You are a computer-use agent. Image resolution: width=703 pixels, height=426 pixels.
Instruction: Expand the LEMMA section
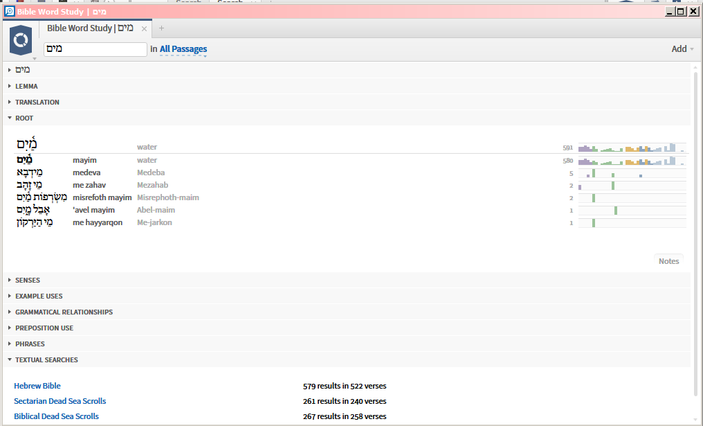click(x=10, y=86)
